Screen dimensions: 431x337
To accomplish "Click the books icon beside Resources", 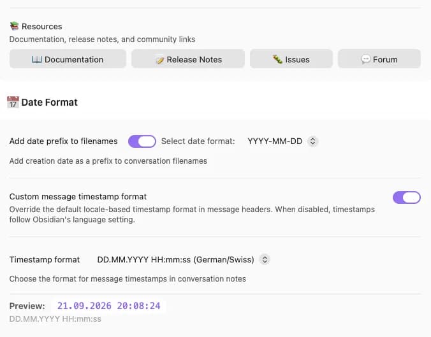I will [x=14, y=26].
